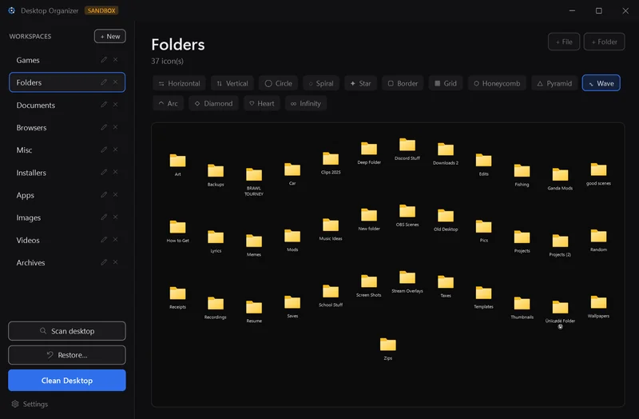The image size is (639, 419).
Task: Click the + Folder button
Action: [605, 42]
